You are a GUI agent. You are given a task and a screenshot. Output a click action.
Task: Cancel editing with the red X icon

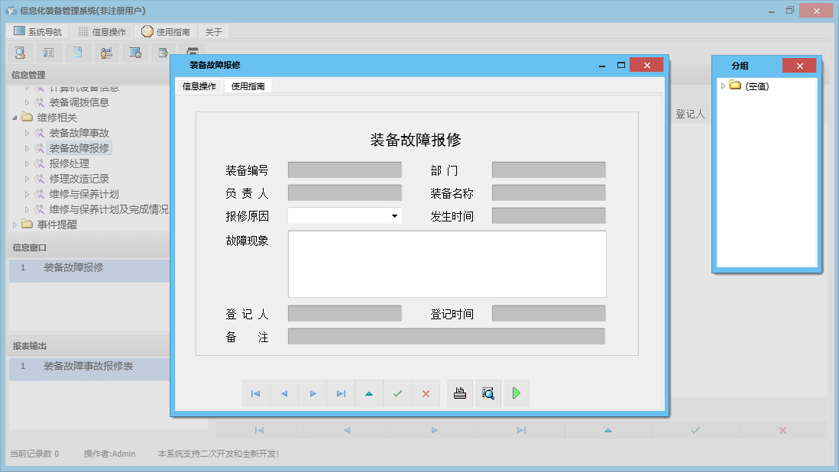click(x=426, y=393)
